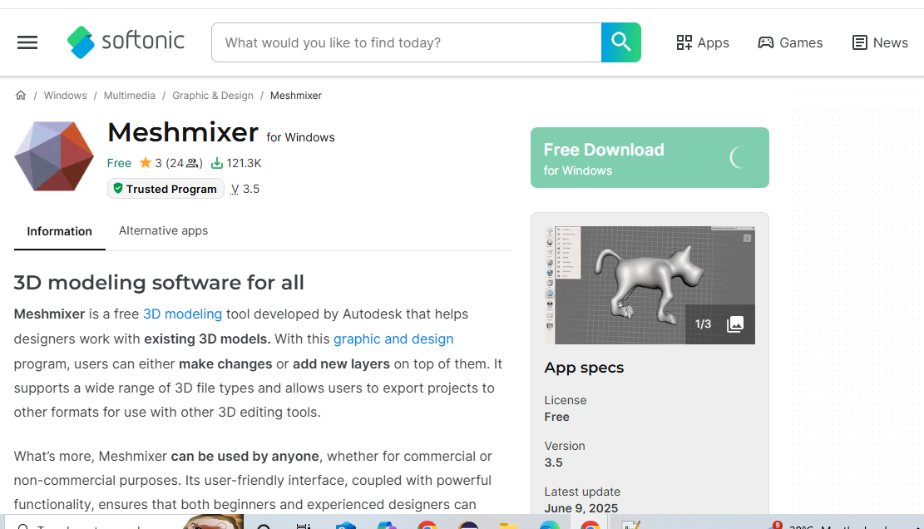Go to the home page via the breadcrumb house icon

click(21, 96)
